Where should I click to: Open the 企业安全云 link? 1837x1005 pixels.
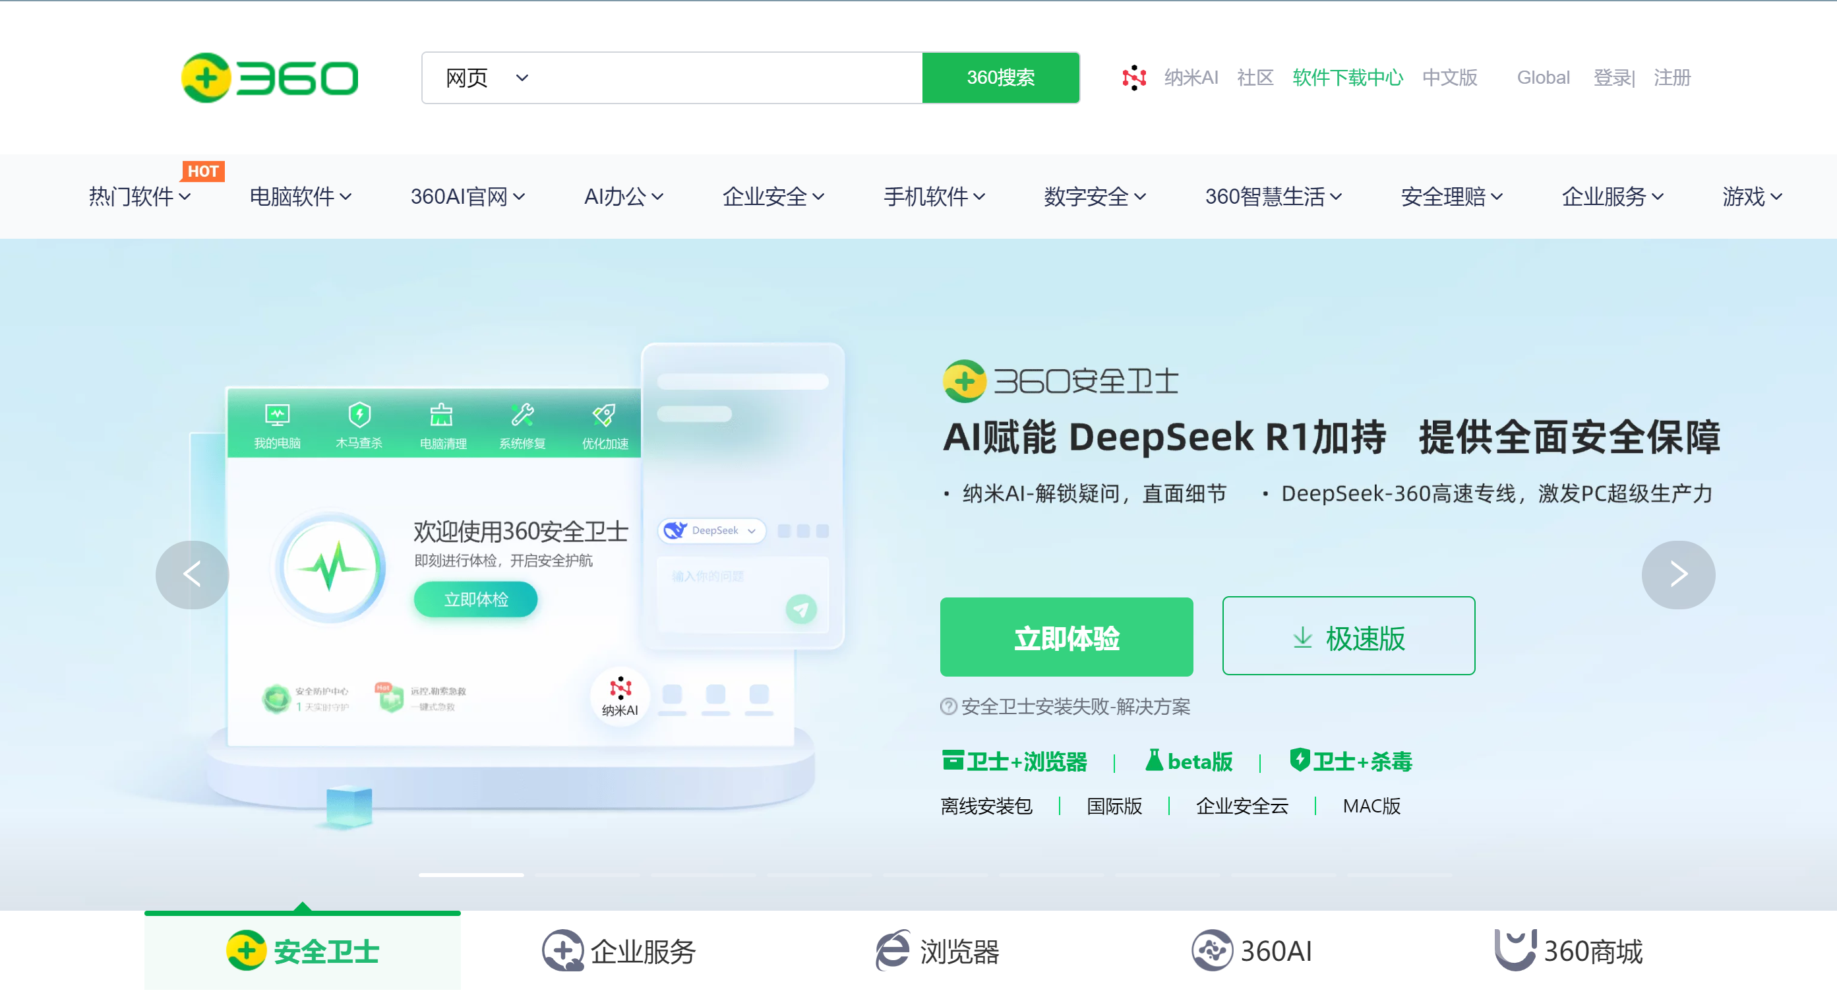(1242, 806)
